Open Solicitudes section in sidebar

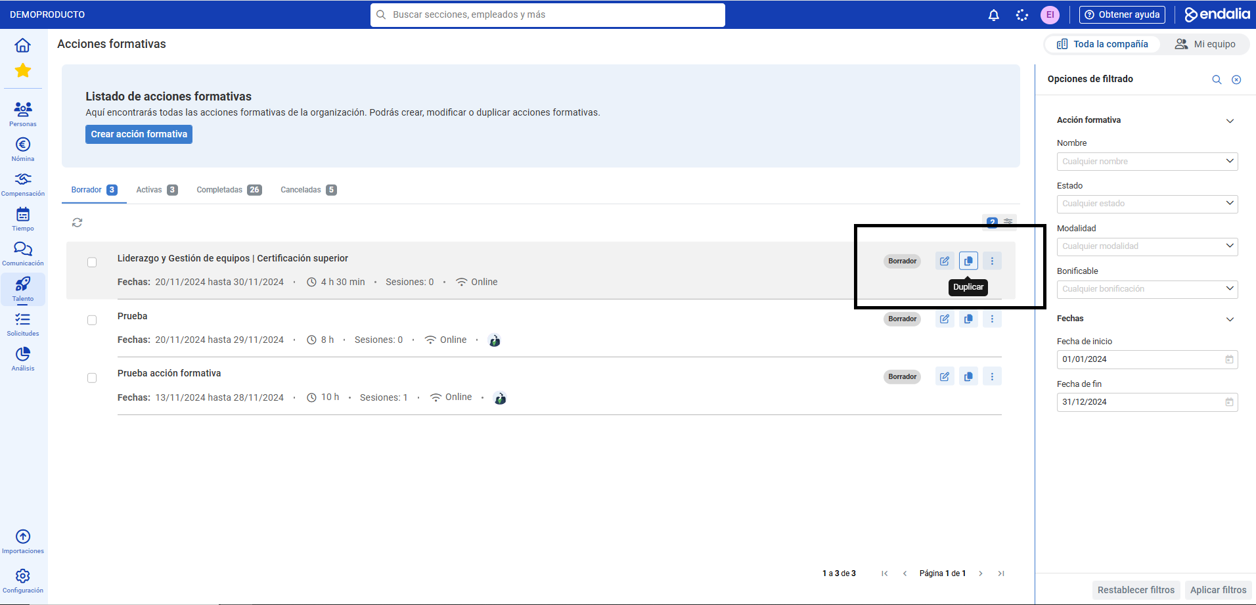(23, 324)
